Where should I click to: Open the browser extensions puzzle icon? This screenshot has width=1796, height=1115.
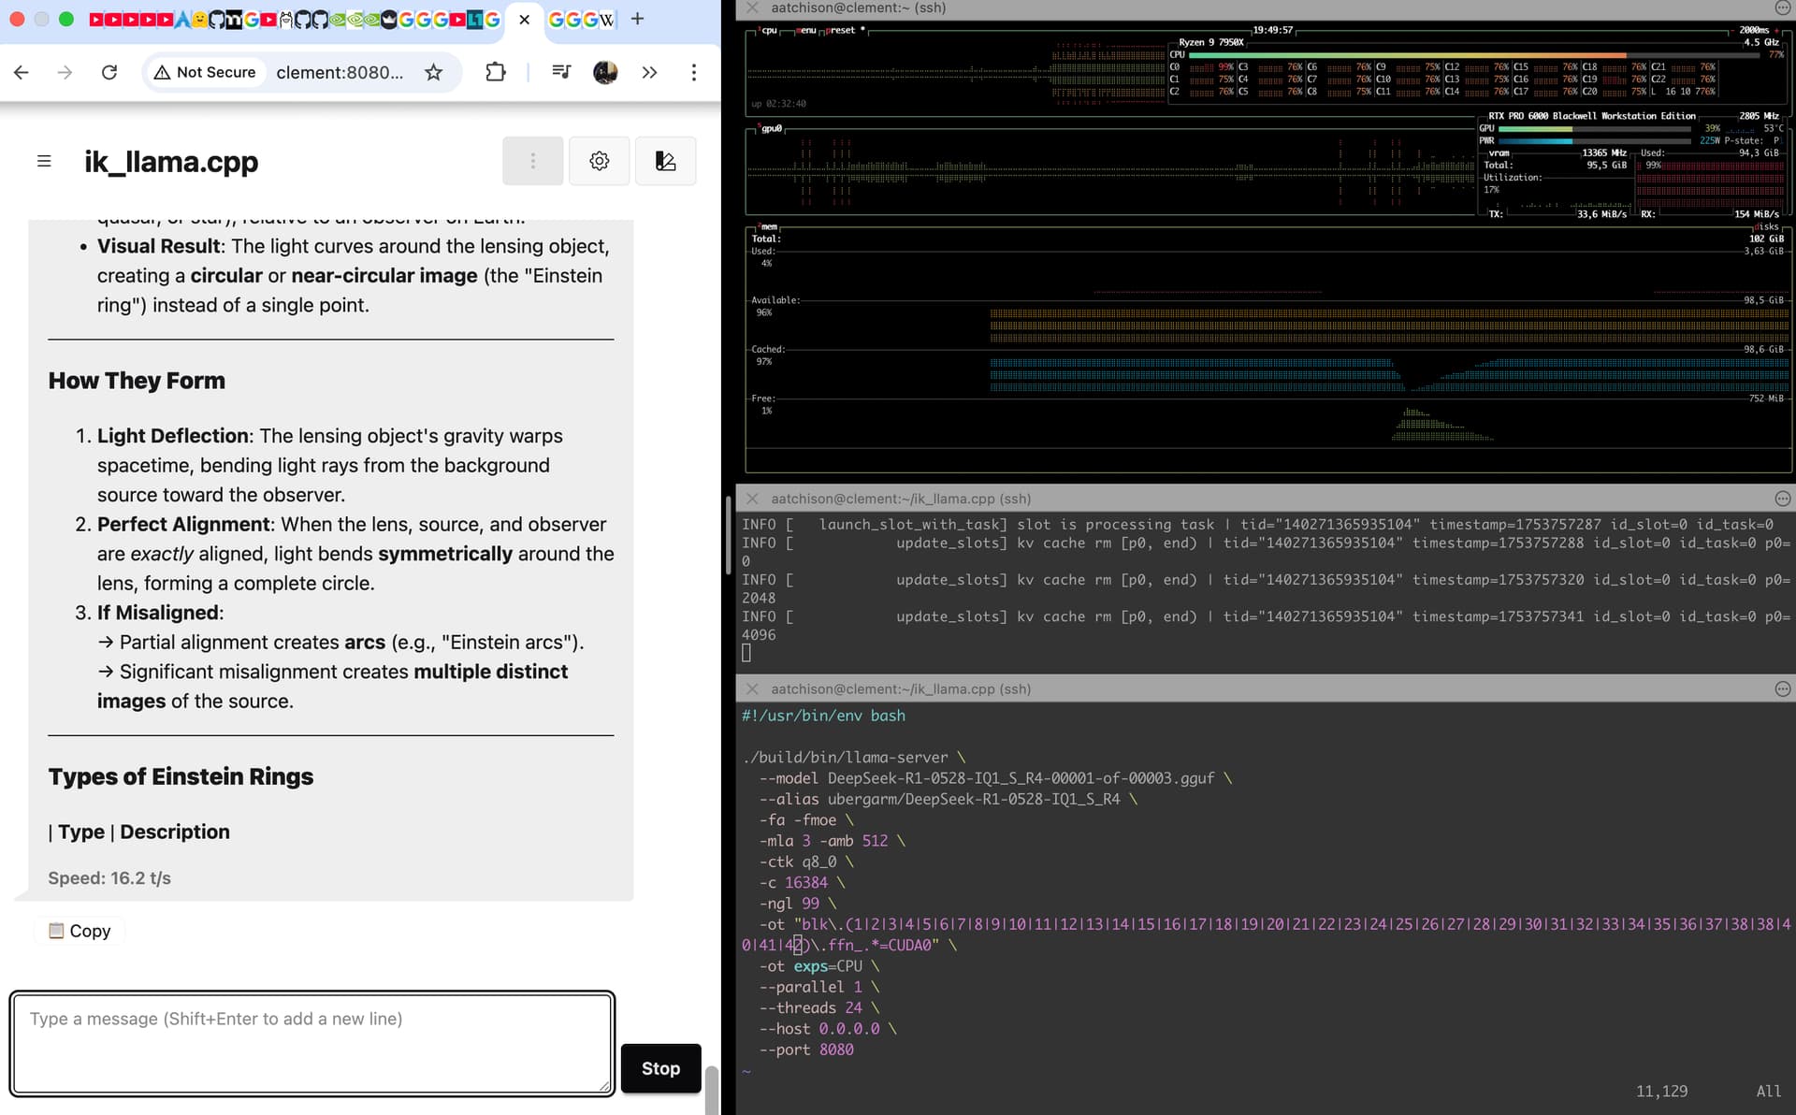[x=496, y=72]
